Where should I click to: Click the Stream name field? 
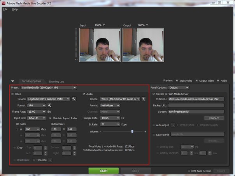pos(196,112)
